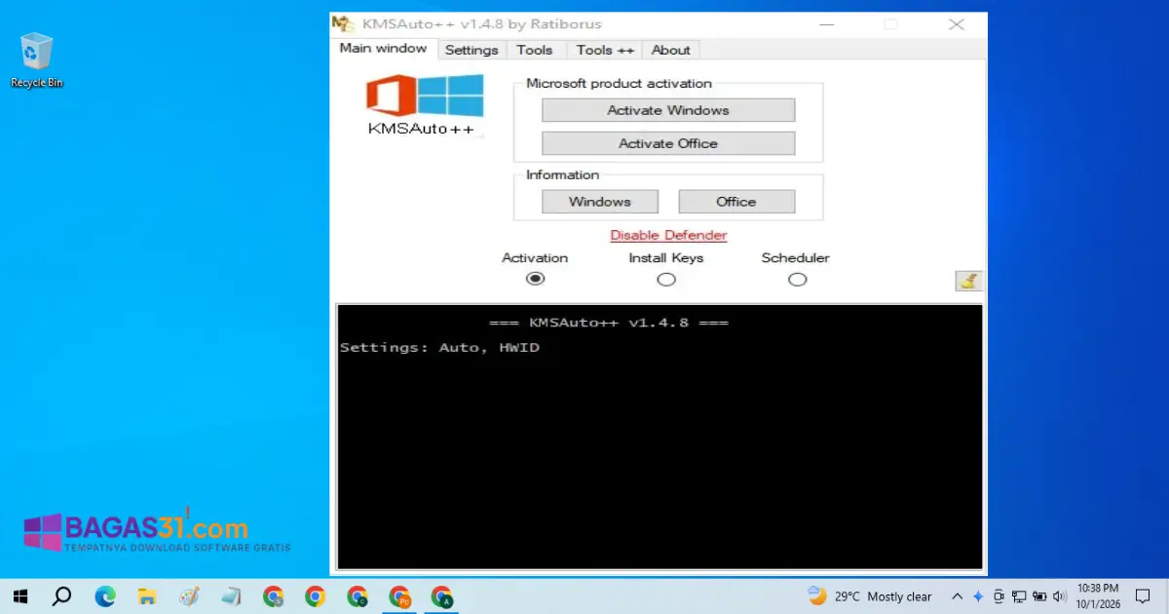Open the weather widget showing 29°C

(x=870, y=595)
